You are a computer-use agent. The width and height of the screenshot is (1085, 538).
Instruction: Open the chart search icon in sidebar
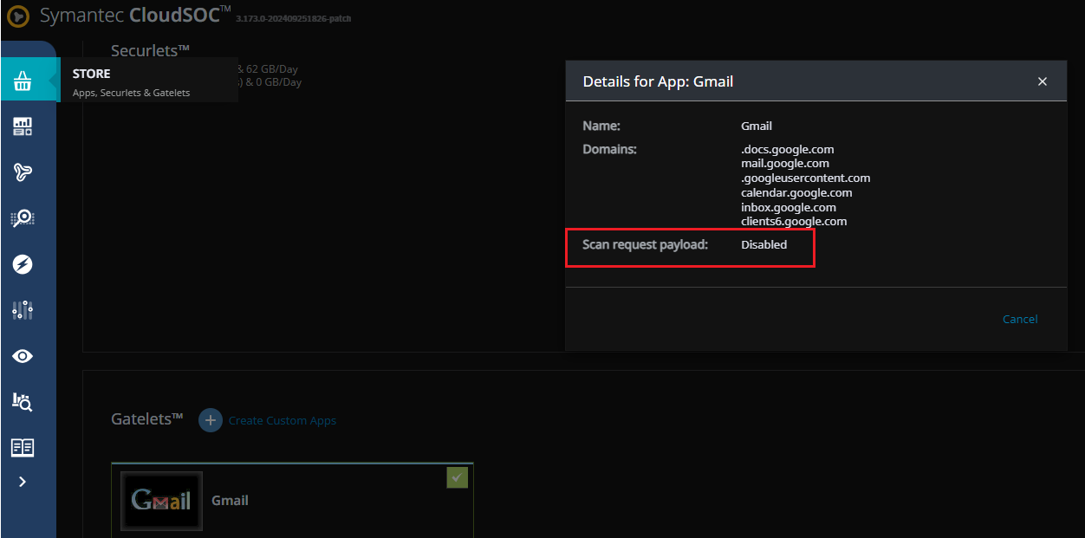[23, 401]
